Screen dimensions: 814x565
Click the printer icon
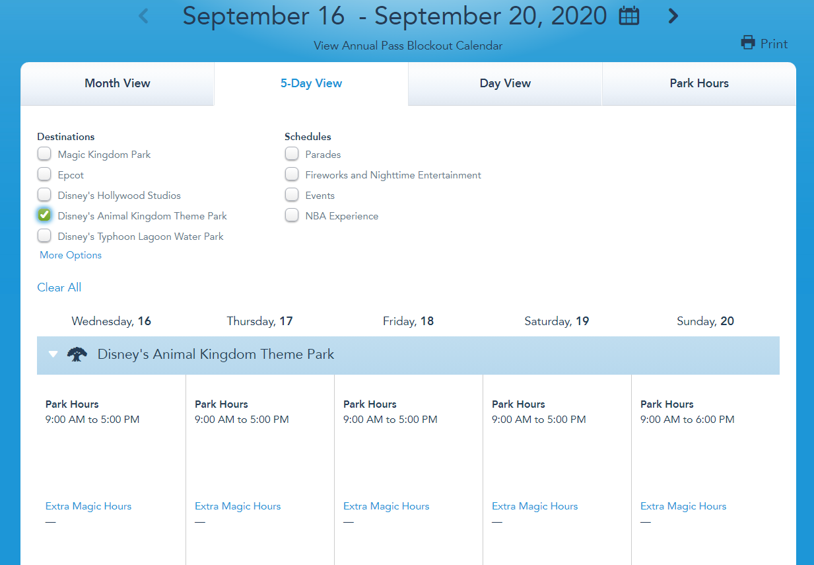point(748,44)
